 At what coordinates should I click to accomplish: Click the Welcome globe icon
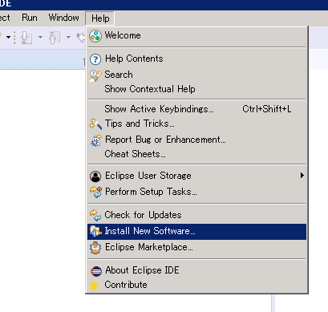(95, 36)
